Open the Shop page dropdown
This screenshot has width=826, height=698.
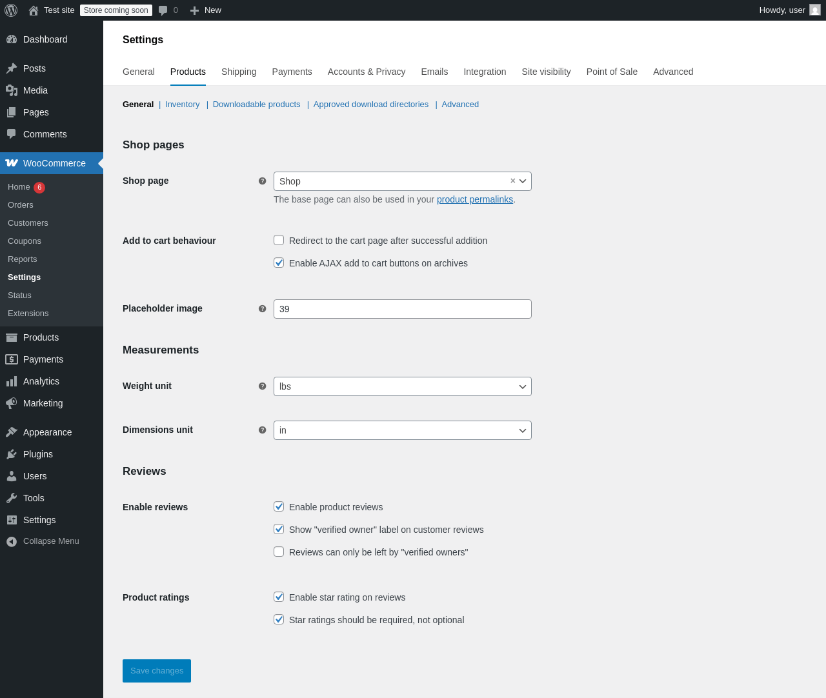pos(403,181)
